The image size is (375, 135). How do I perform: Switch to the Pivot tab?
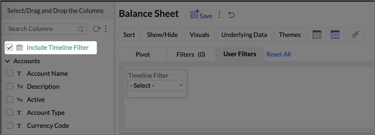143,54
